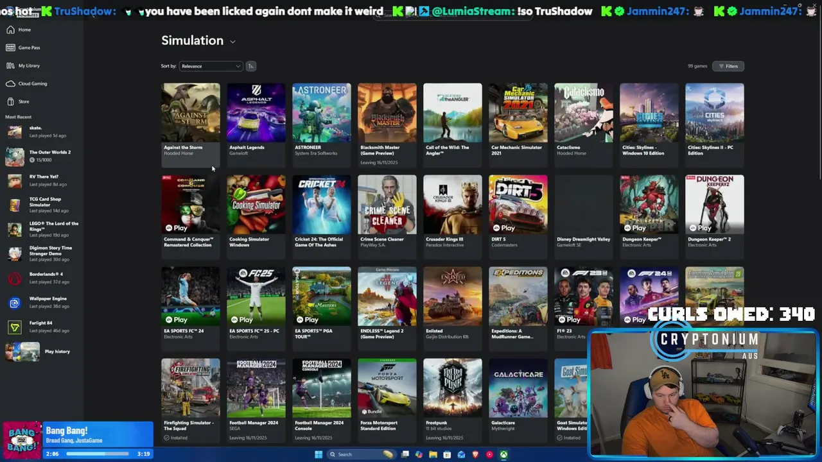Open Borderlands 4 recent entry
Screen dimensions: 822x462
pyautogui.click(x=42, y=278)
